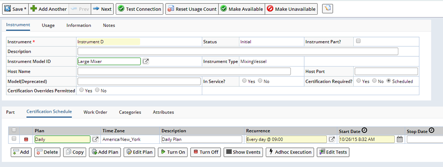
Task: Open the Work Order tab
Action: point(95,112)
